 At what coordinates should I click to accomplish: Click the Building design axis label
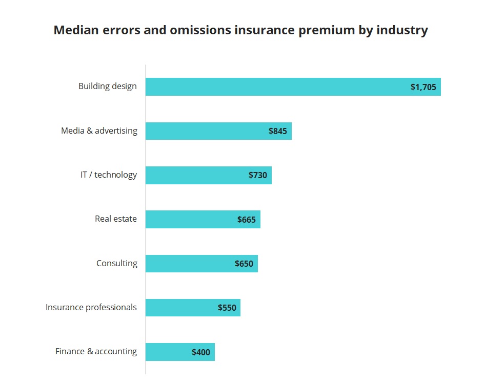[x=108, y=86]
